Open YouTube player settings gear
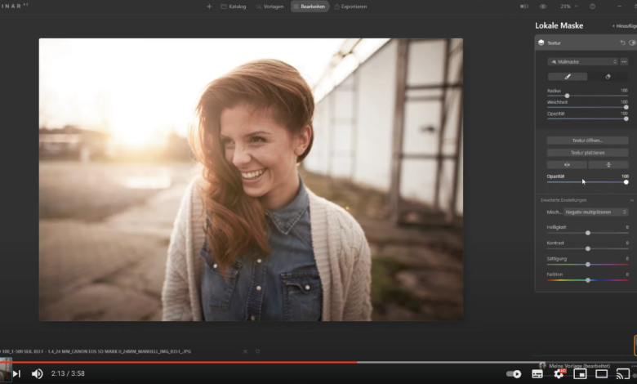 tap(559, 373)
